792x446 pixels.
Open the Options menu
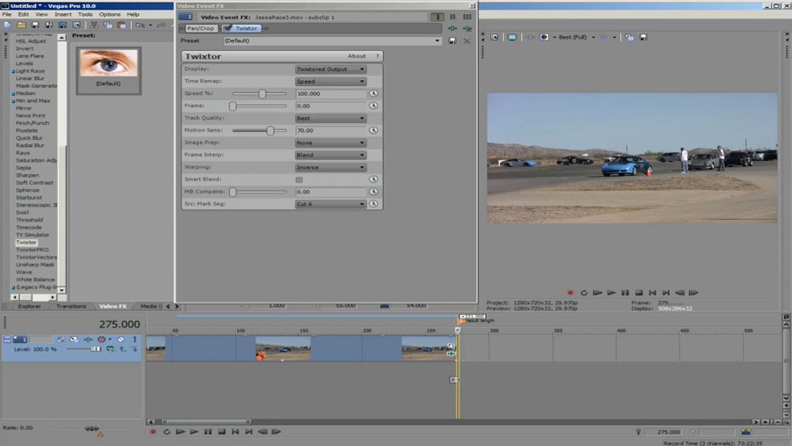(x=110, y=15)
